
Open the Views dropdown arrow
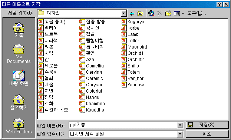coord(183,14)
